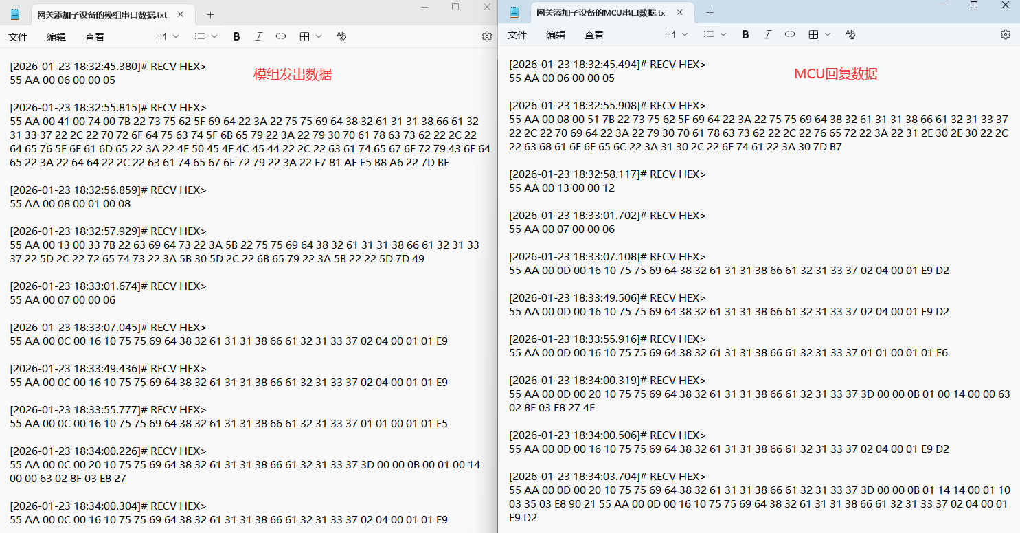Toggle italic in the 模组串口数据 window
The height and width of the screenshot is (533, 1020).
[x=258, y=36]
